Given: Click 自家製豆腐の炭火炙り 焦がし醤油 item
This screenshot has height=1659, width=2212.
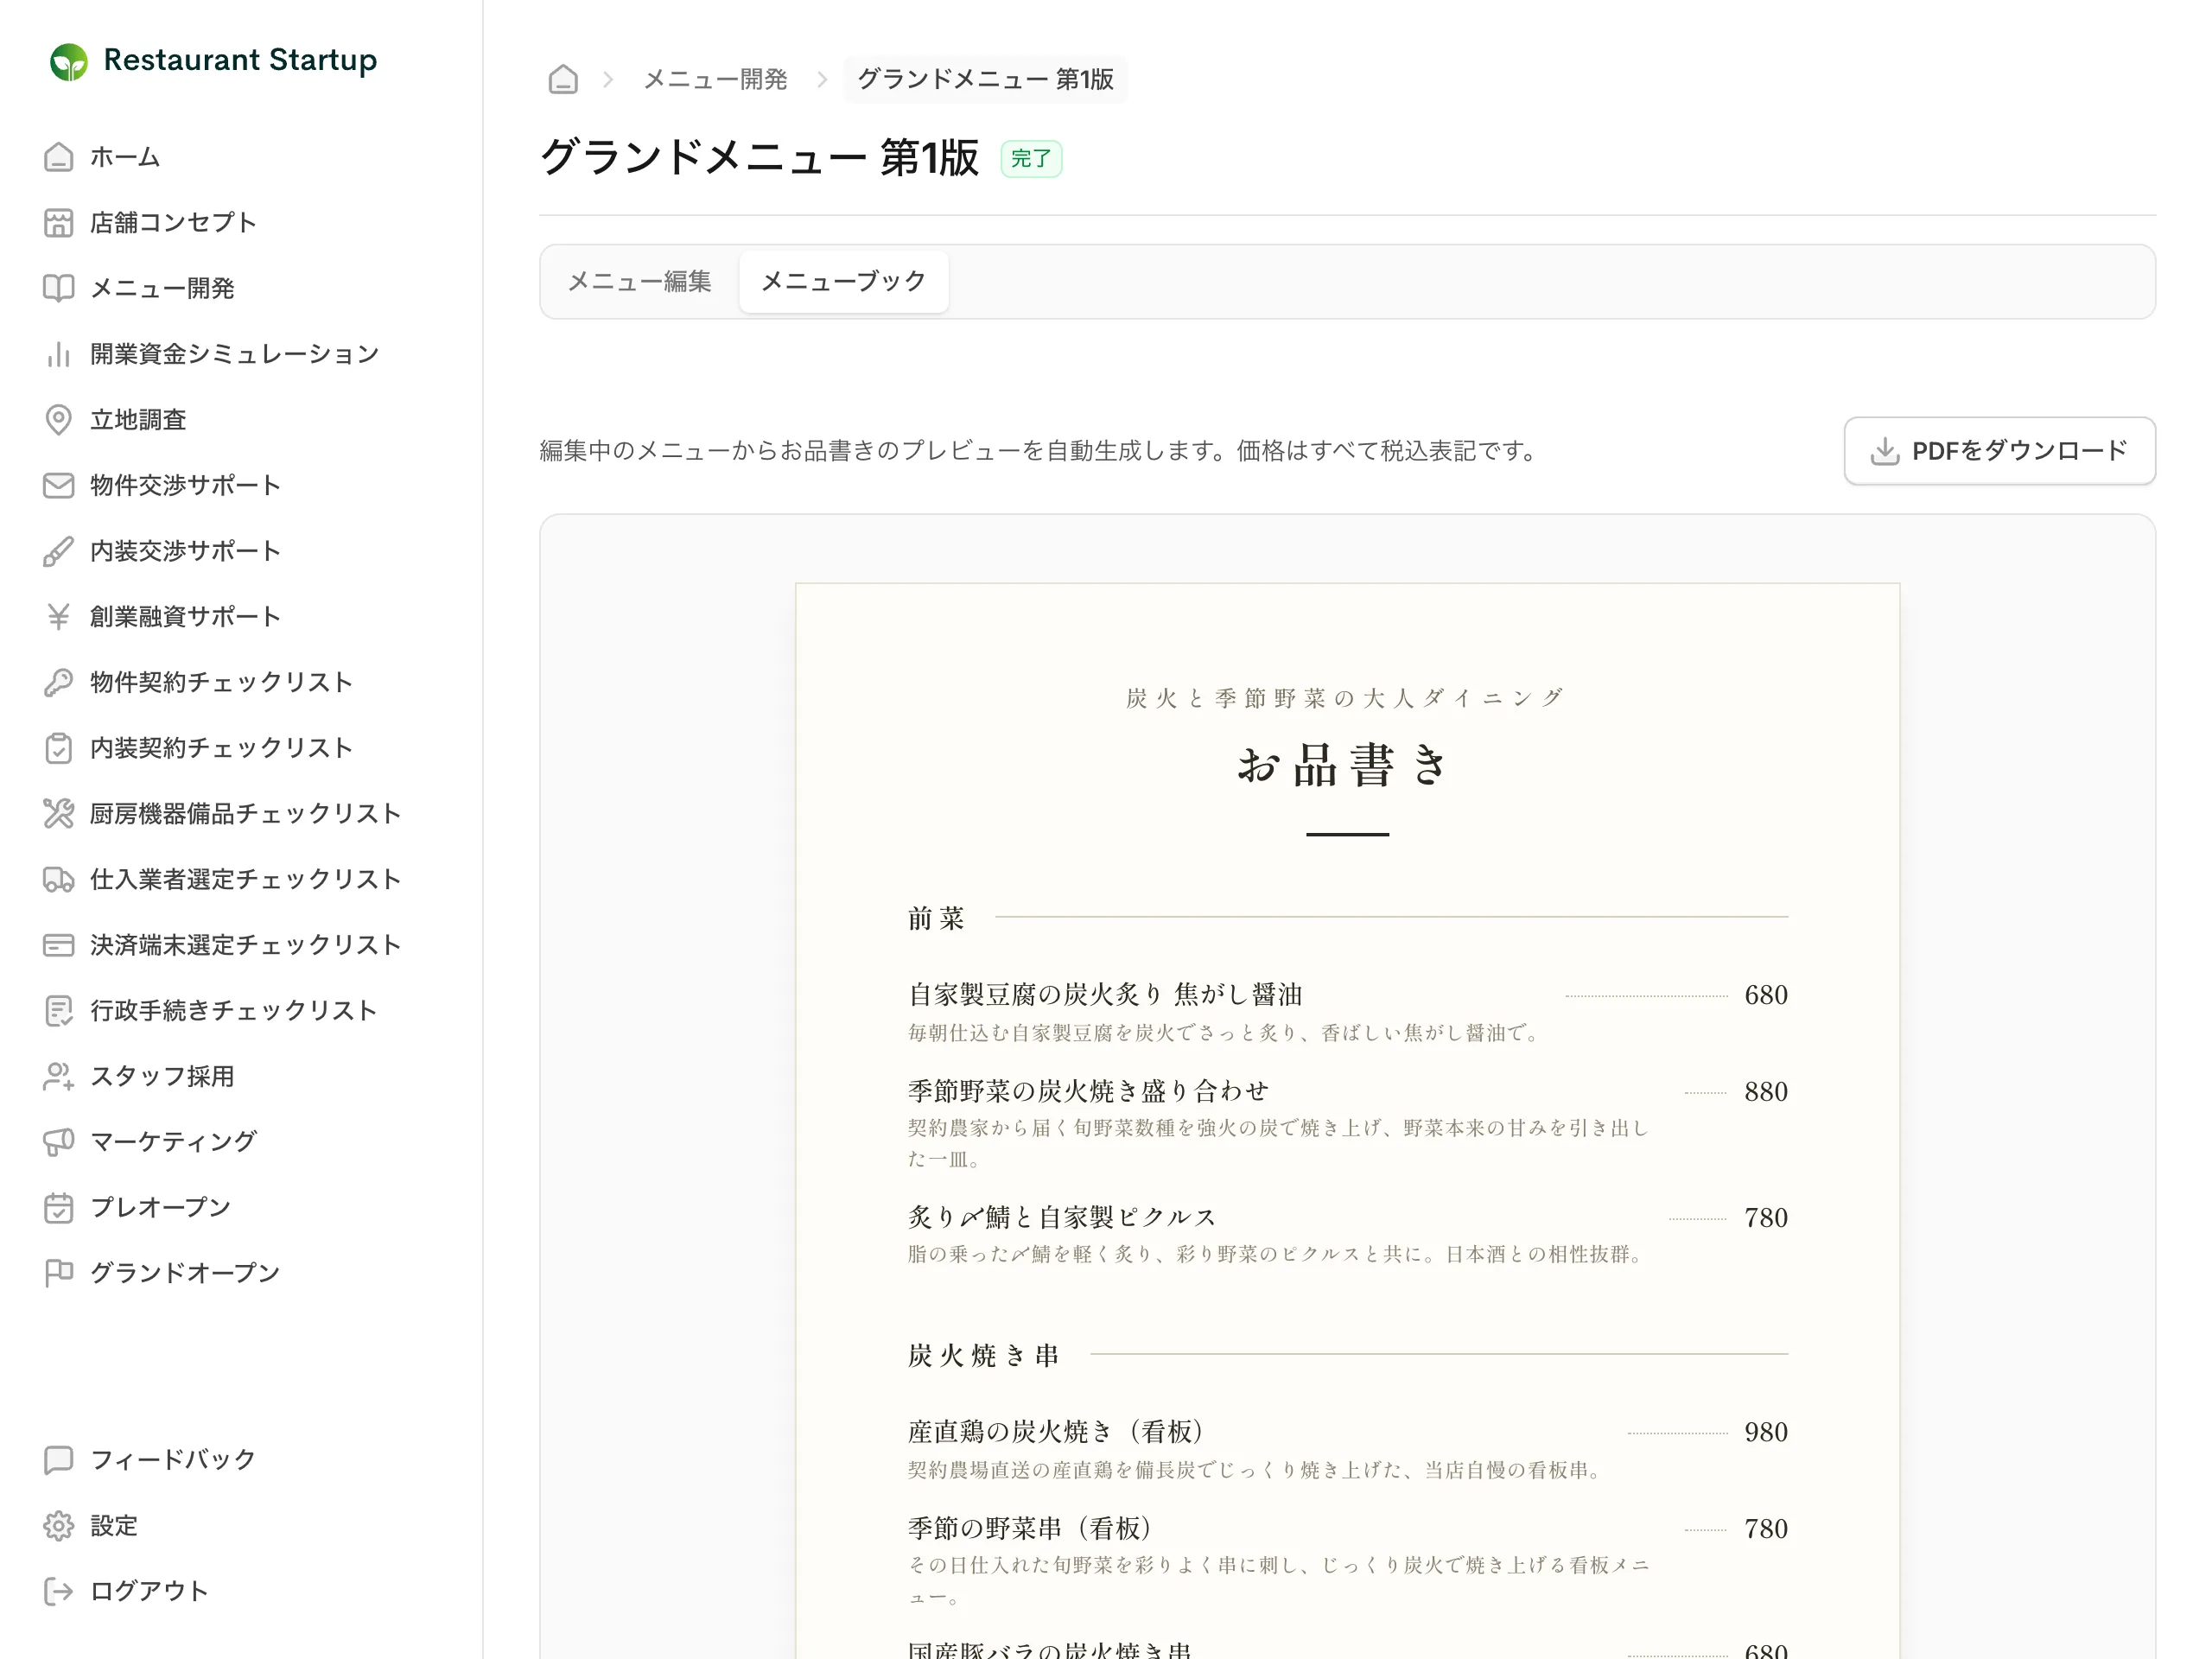Looking at the screenshot, I should point(1105,995).
